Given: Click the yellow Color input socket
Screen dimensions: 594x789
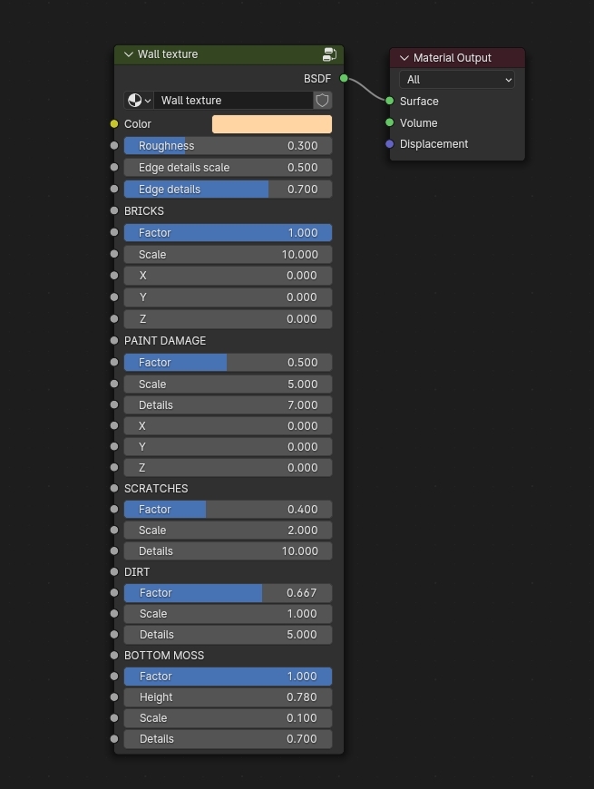Looking at the screenshot, I should (x=114, y=124).
